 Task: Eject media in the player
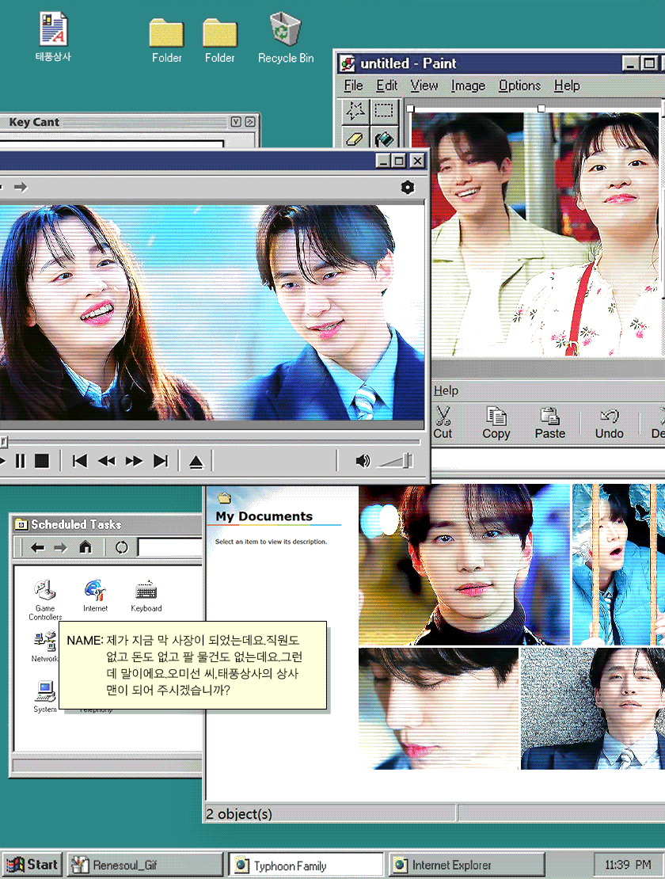click(196, 462)
